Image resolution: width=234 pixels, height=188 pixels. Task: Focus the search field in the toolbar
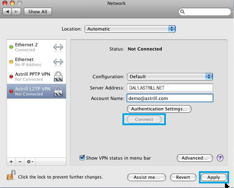pos(205,12)
